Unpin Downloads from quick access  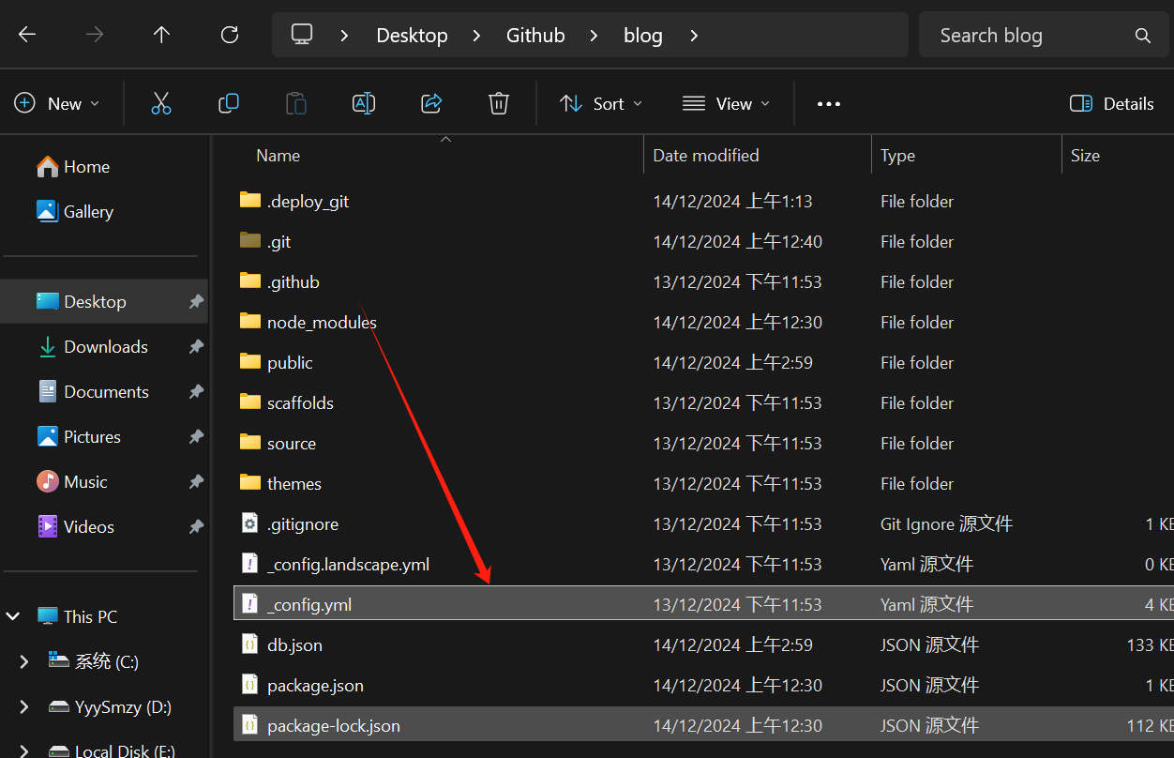pyautogui.click(x=196, y=347)
